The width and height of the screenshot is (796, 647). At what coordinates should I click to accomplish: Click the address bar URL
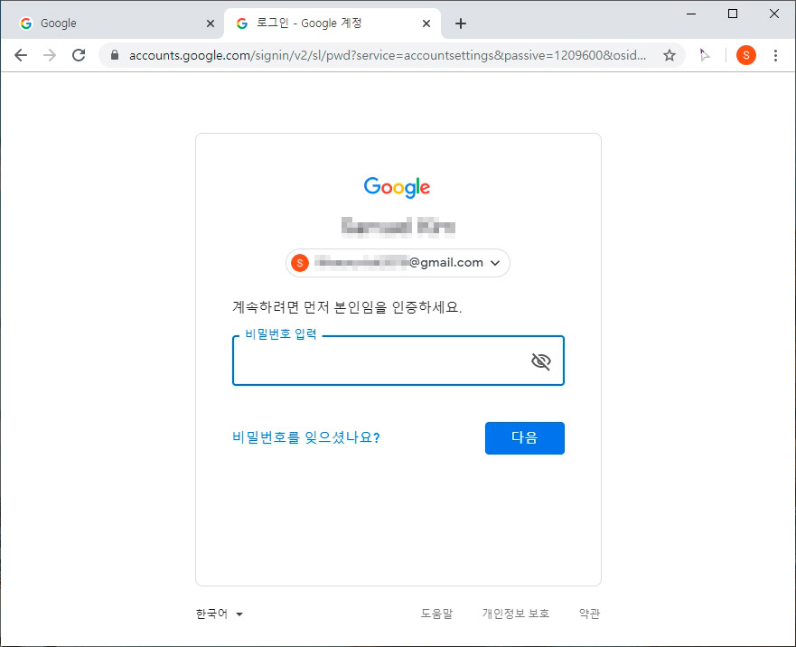[388, 55]
